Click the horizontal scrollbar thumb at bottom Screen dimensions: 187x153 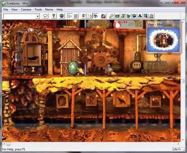click(9, 144)
